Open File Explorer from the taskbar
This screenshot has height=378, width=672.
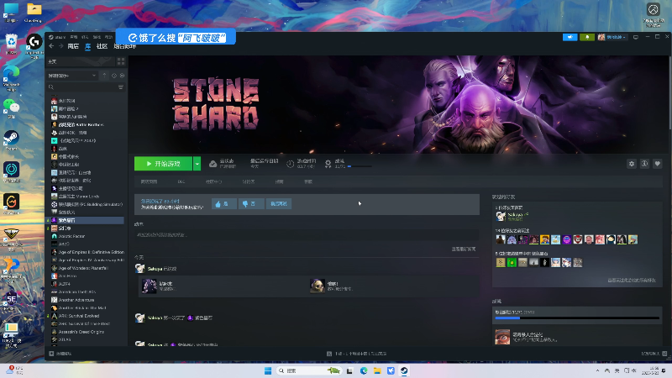[377, 370]
